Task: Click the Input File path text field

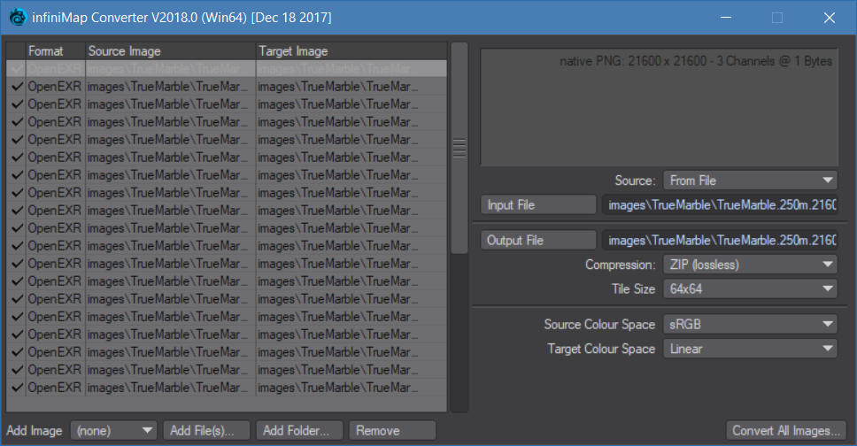Action: point(720,205)
